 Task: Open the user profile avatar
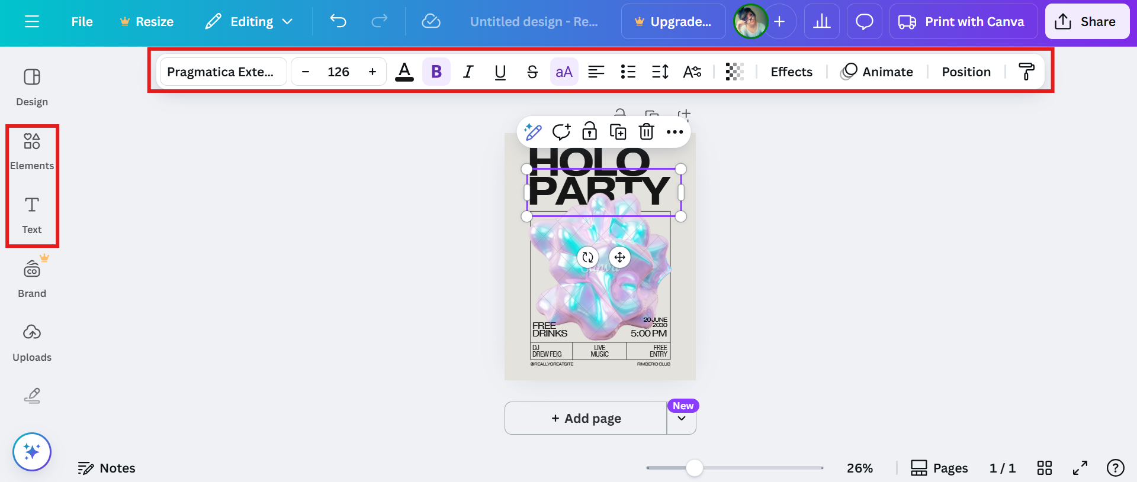[x=750, y=22]
